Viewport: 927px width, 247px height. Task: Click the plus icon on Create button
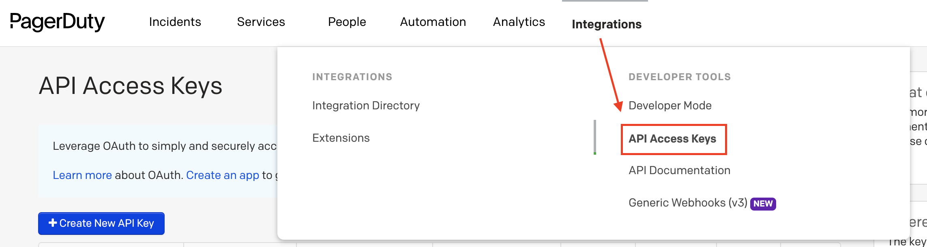pyautogui.click(x=53, y=223)
